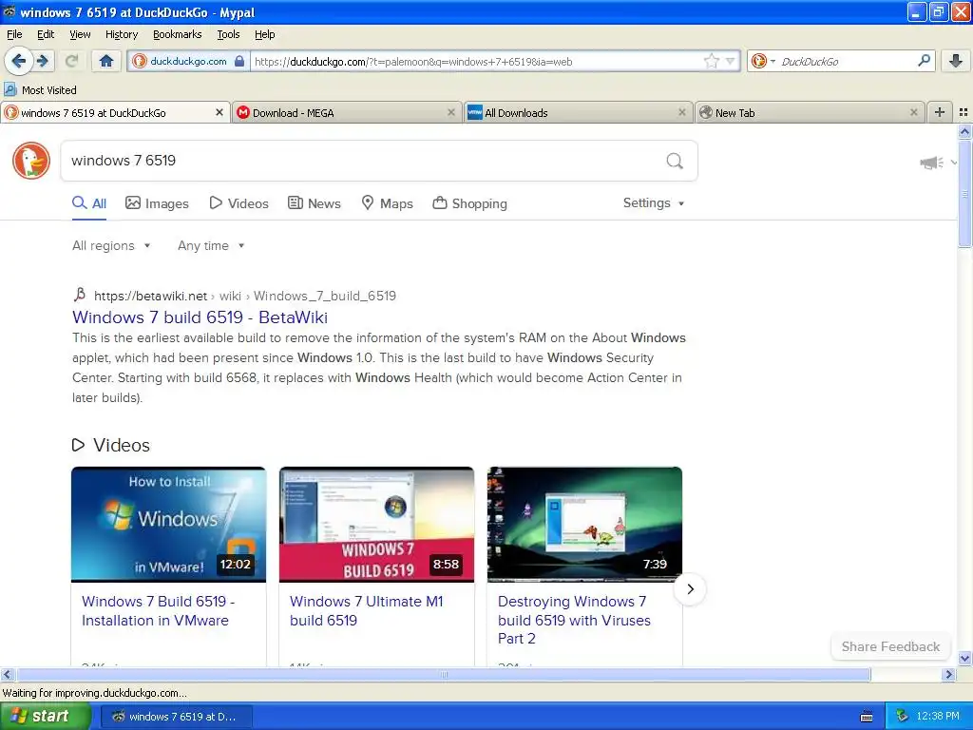
Task: Close the 'windows 7 6519 at DuckDuckGo' tab
Action: [x=219, y=112]
